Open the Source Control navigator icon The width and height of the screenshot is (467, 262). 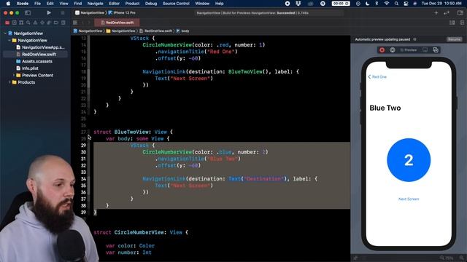(15, 23)
